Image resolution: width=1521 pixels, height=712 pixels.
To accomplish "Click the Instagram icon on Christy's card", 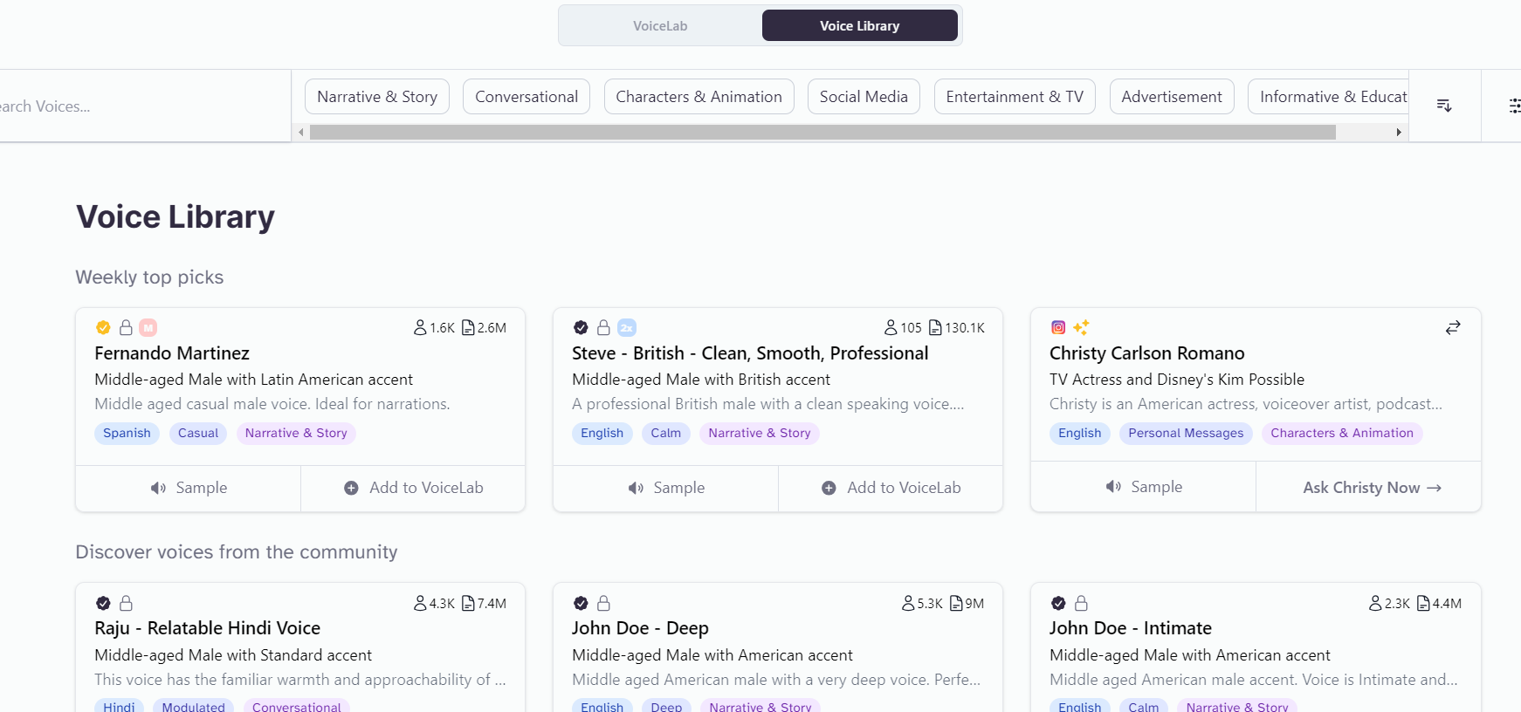I will click(1058, 328).
